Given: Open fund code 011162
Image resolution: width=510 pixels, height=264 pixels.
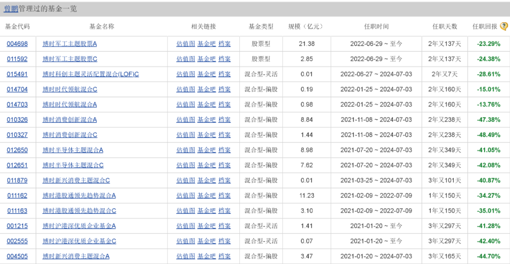Looking at the screenshot, I should pyautogui.click(x=17, y=196).
